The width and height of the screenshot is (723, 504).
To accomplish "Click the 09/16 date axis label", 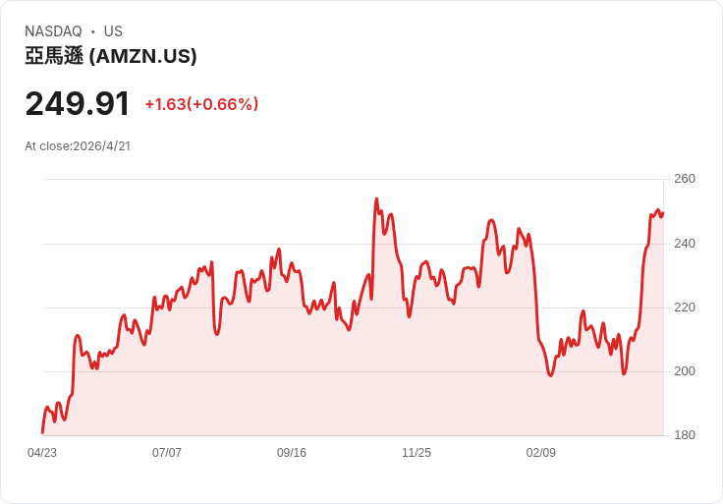I will coord(292,453).
